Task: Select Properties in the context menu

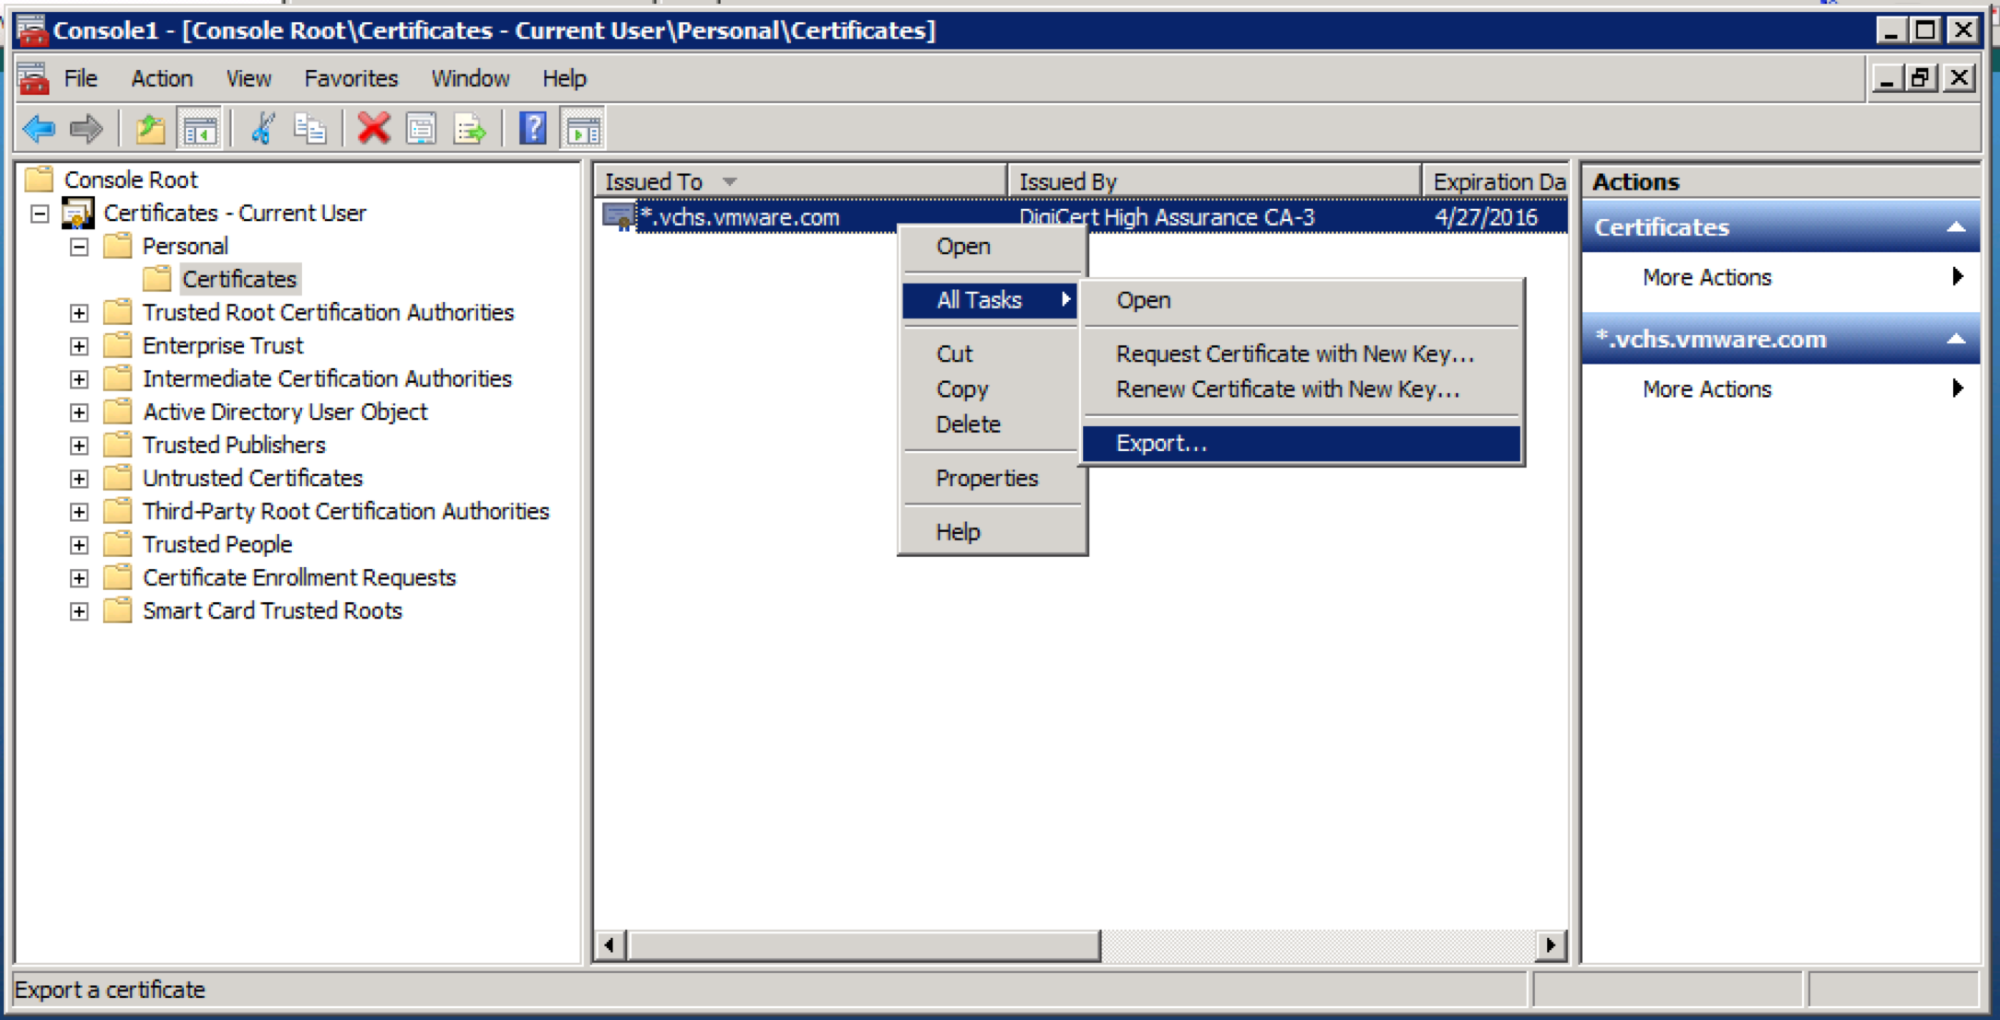Action: pos(986,479)
